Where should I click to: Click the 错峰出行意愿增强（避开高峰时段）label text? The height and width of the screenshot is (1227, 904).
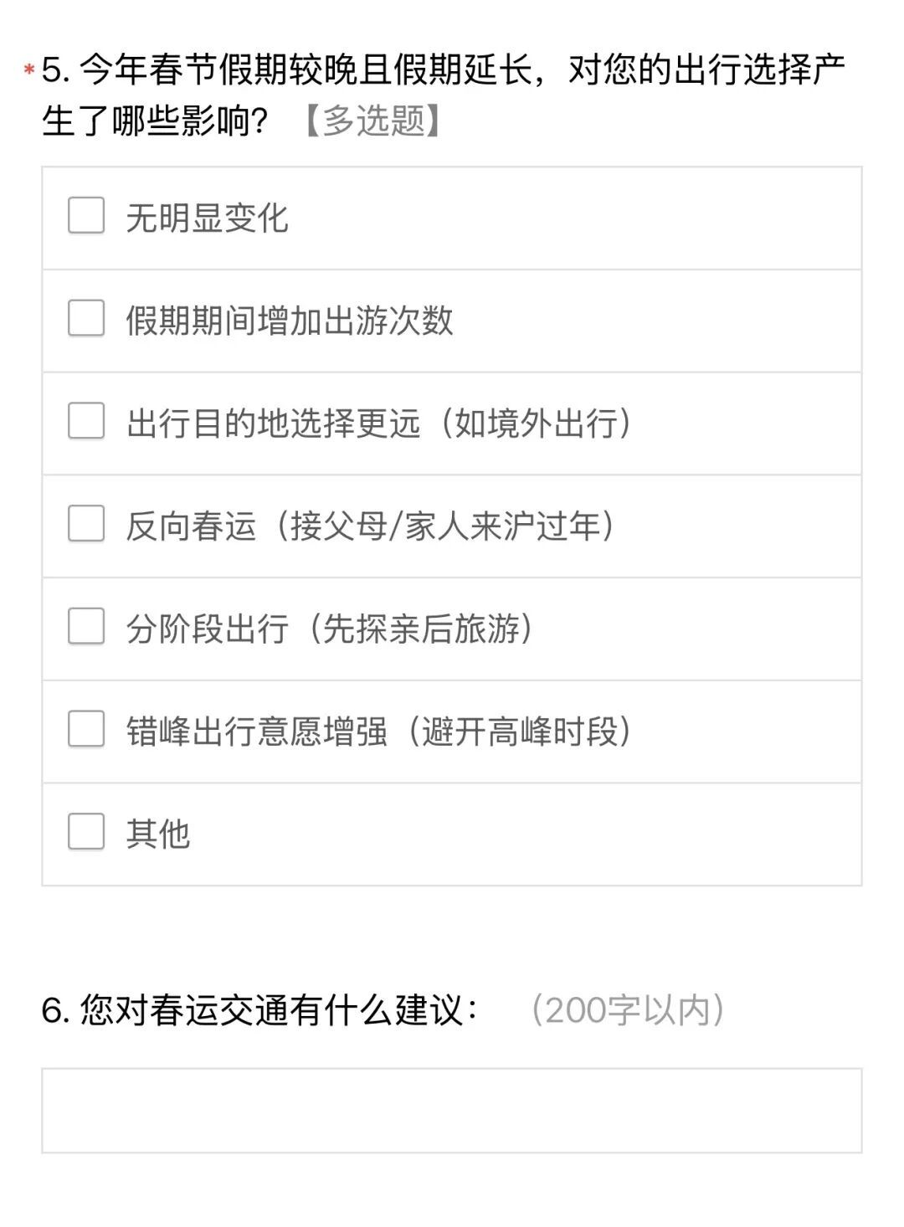tap(378, 732)
